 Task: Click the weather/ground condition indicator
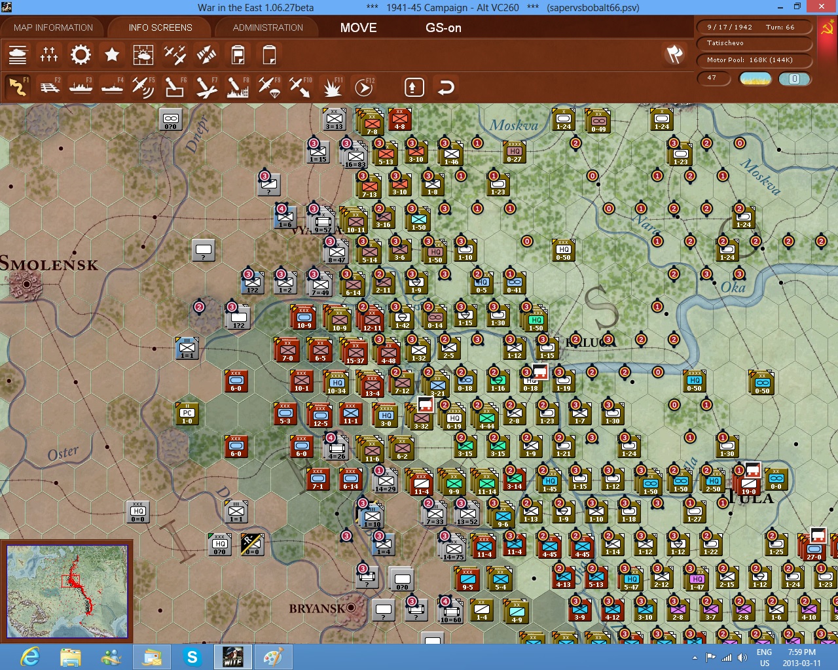[x=755, y=79]
